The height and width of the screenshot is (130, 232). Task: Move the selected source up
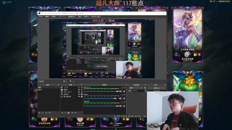72,113
